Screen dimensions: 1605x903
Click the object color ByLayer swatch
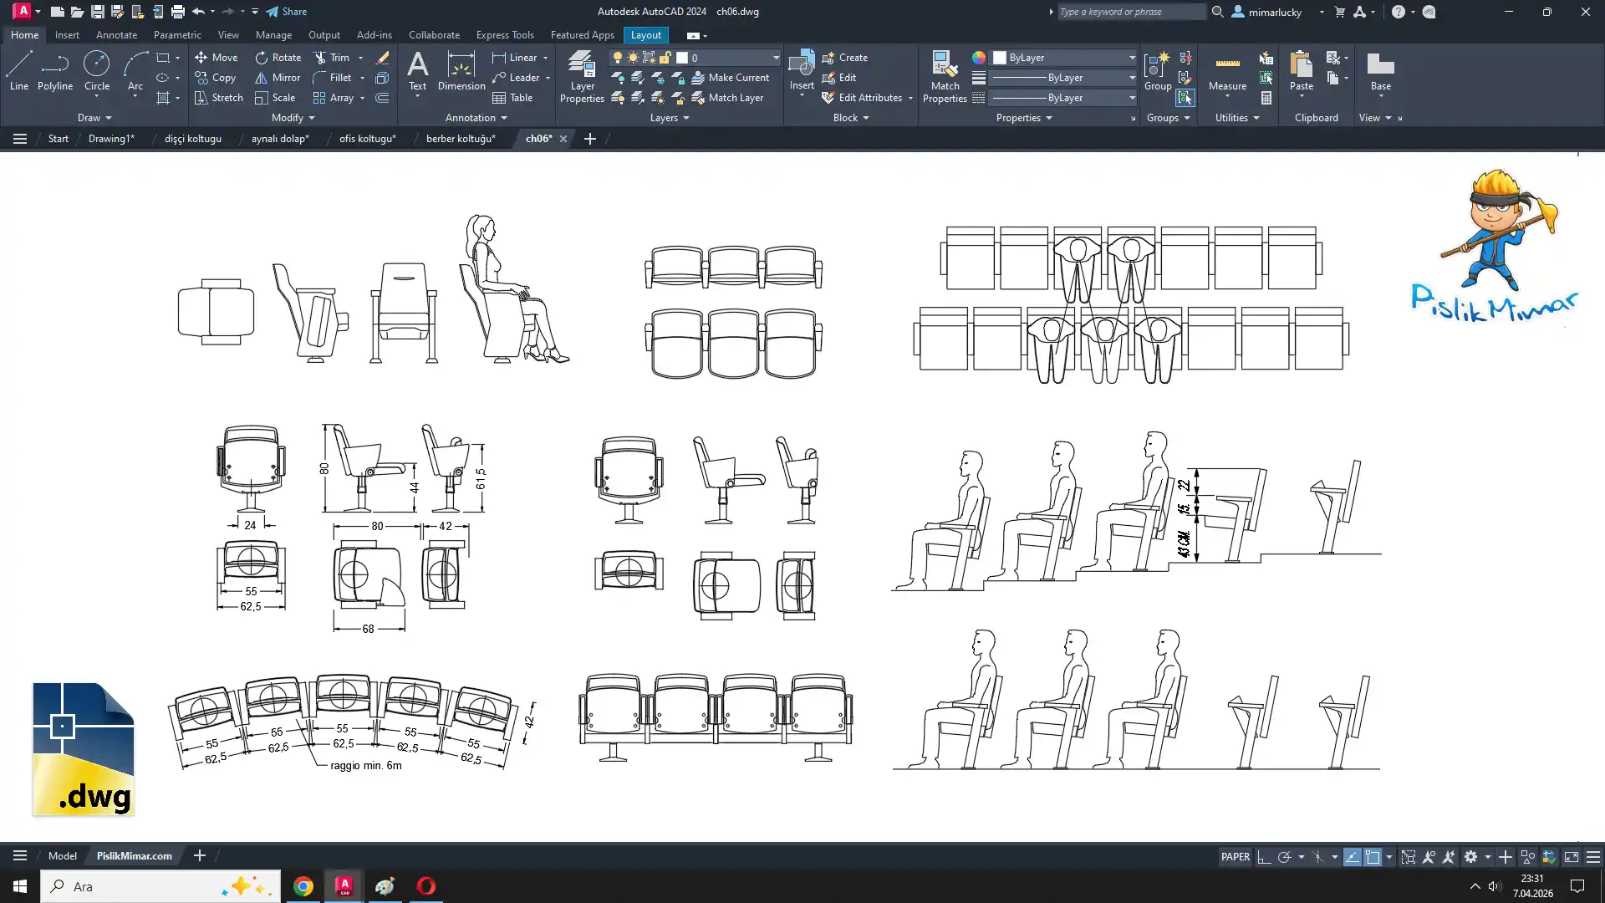tap(999, 58)
